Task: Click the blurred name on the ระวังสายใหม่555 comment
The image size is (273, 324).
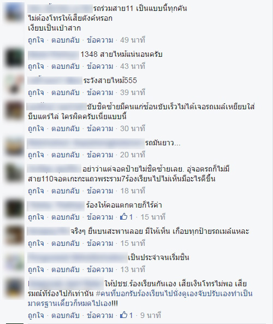Action: (55, 80)
